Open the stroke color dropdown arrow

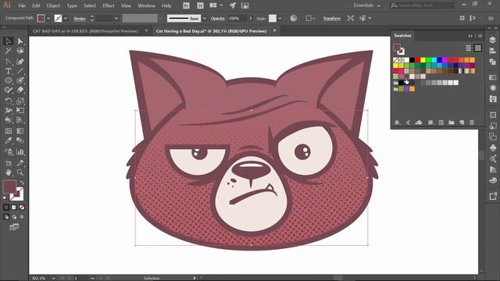click(x=66, y=19)
